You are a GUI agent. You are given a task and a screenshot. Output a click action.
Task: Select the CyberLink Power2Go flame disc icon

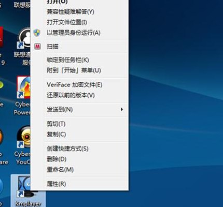pos(24,87)
